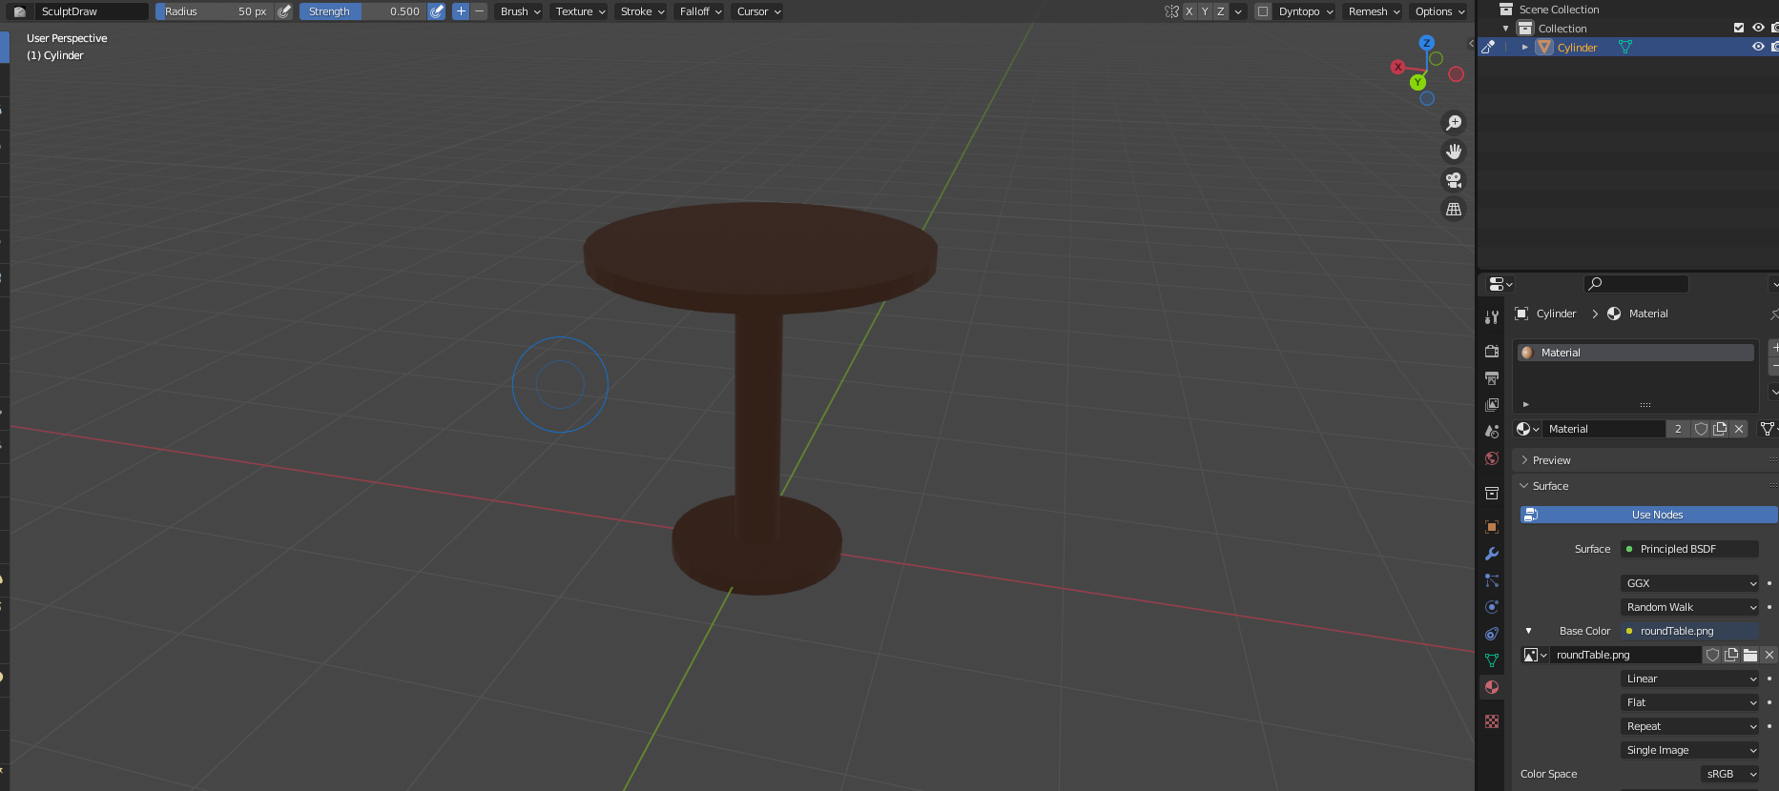Toggle strength pen pressure
The image size is (1779, 791).
pyautogui.click(x=437, y=11)
